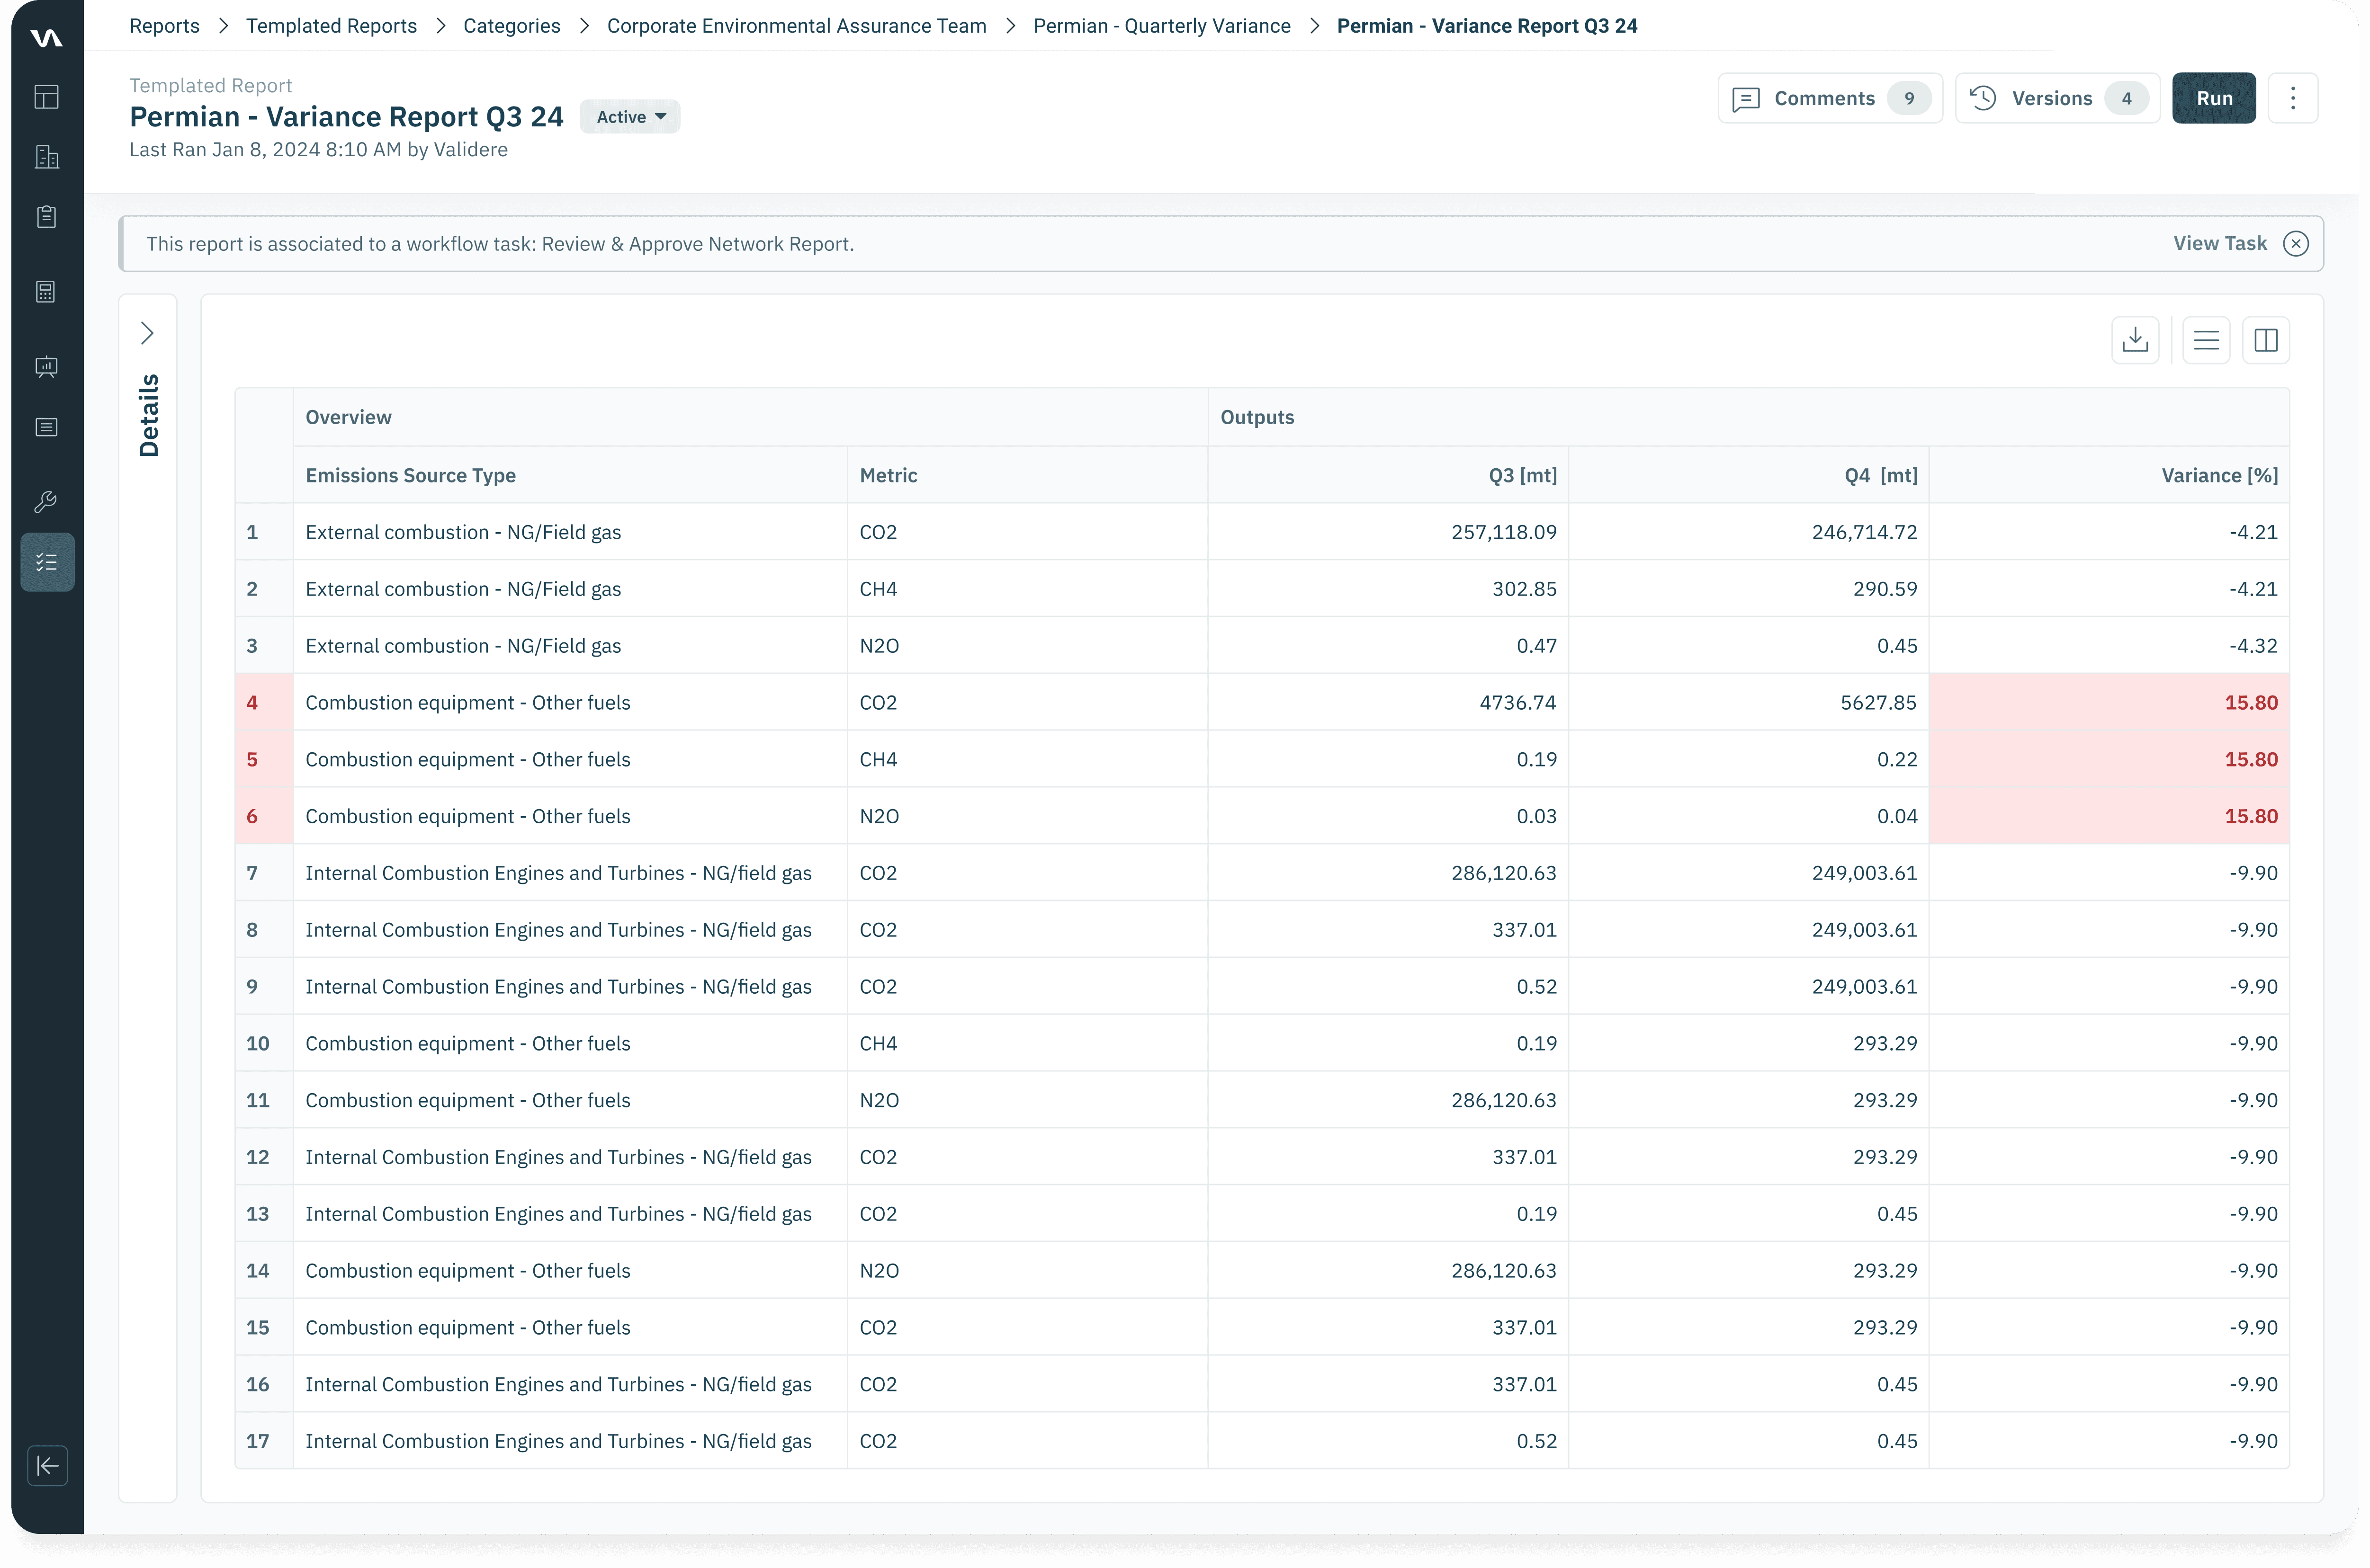2370x1568 pixels.
Task: Open the Active status dropdown
Action: 630,117
